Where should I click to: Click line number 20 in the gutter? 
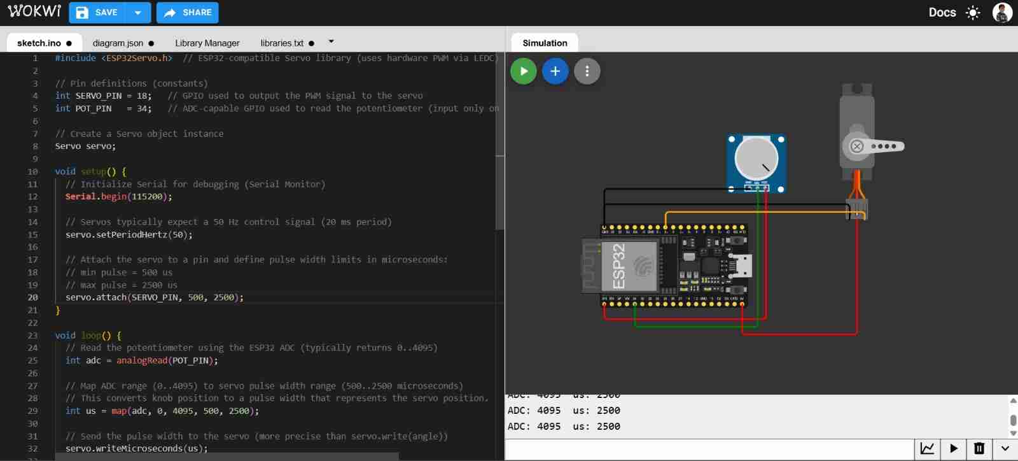(32, 297)
